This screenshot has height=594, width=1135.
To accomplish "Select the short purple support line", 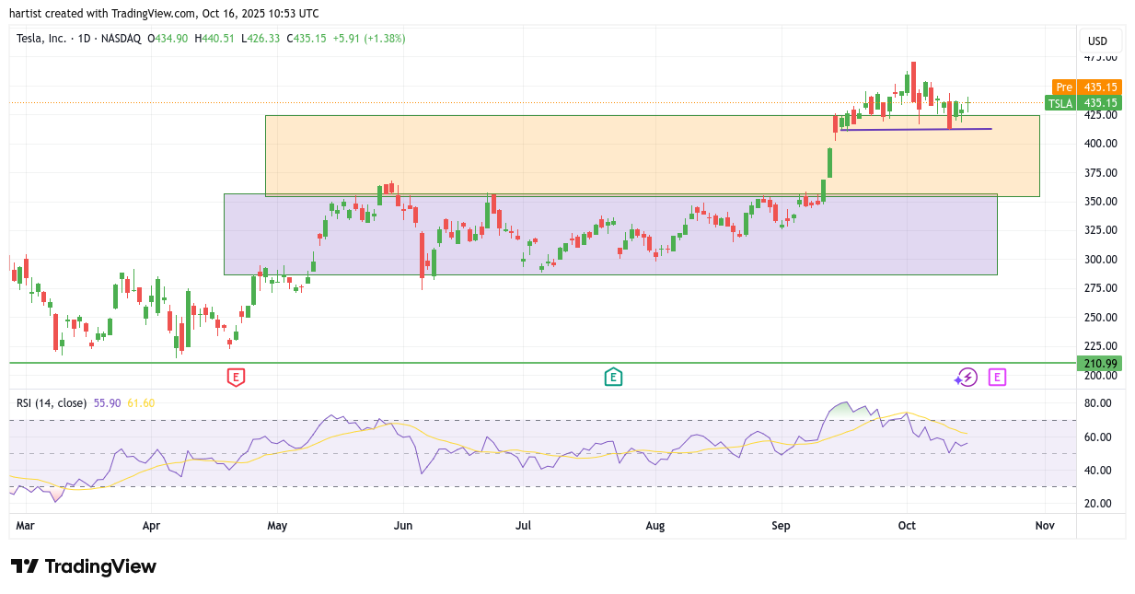I will coord(916,129).
